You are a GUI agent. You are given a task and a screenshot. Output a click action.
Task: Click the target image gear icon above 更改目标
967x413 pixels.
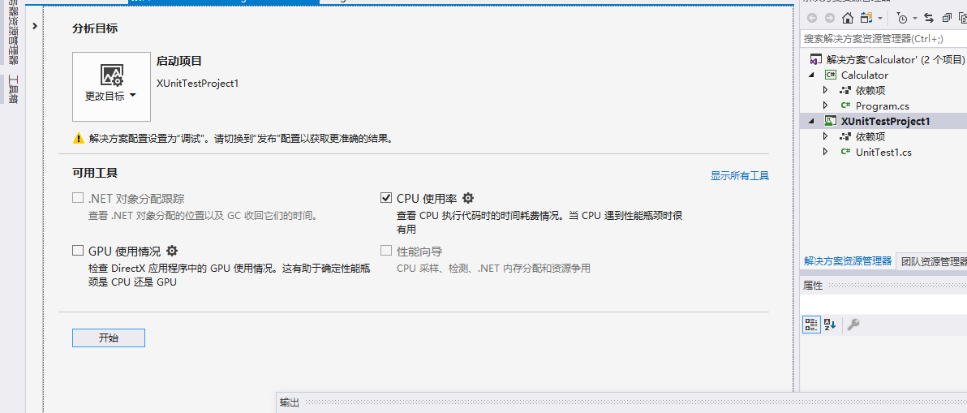(112, 75)
